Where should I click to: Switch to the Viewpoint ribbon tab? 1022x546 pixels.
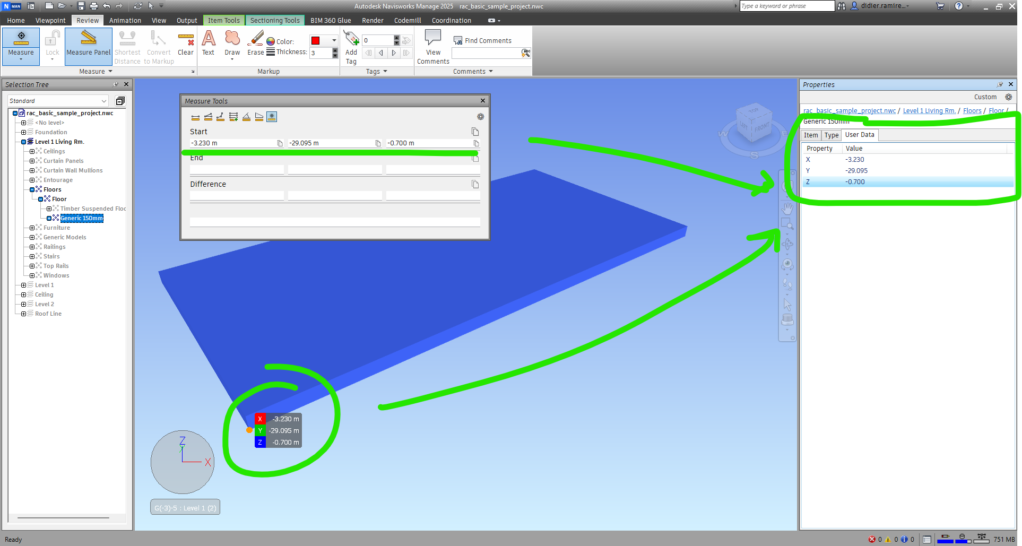[x=50, y=21]
